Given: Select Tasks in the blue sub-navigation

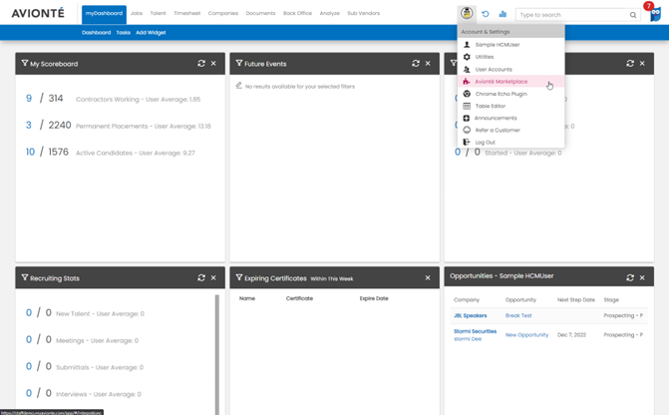Looking at the screenshot, I should pos(124,33).
